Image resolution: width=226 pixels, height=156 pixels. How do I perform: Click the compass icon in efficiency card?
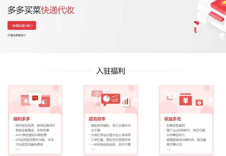pyautogui.click(x=96, y=94)
